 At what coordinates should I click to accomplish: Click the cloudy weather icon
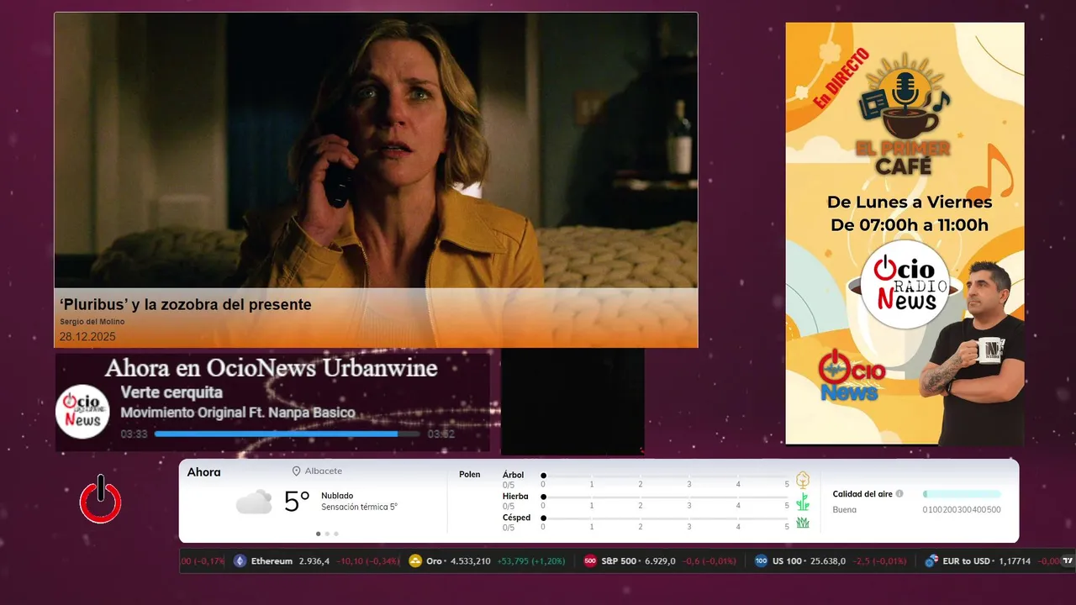254,502
